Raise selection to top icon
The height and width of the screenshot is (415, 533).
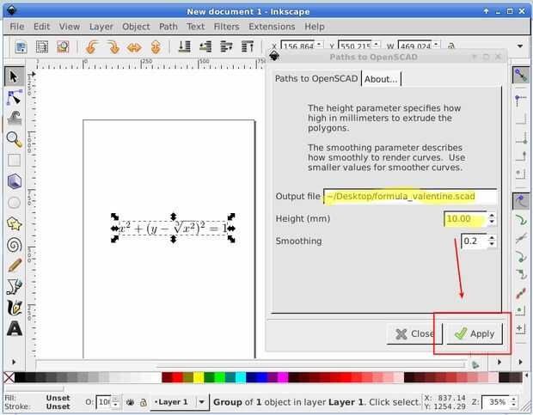point(248,46)
